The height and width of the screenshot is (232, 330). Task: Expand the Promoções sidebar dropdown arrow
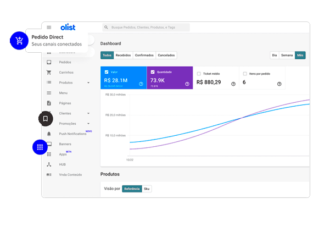(88, 124)
